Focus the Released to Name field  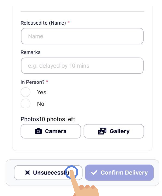pyautogui.click(x=82, y=36)
